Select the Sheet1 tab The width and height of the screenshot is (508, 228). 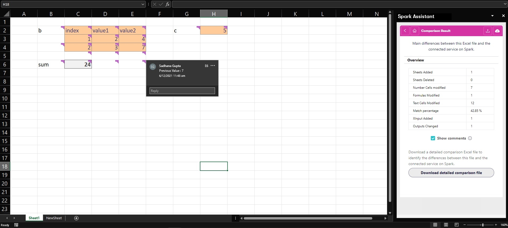(34, 218)
